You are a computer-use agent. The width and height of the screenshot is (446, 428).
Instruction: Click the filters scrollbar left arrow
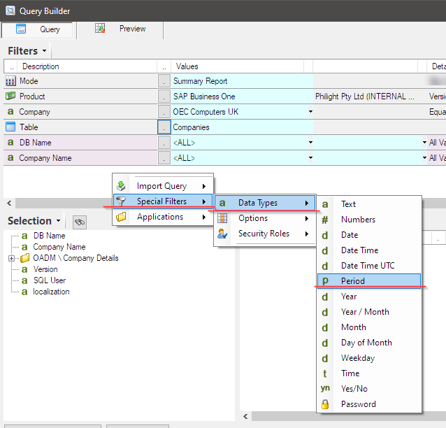click(9, 204)
